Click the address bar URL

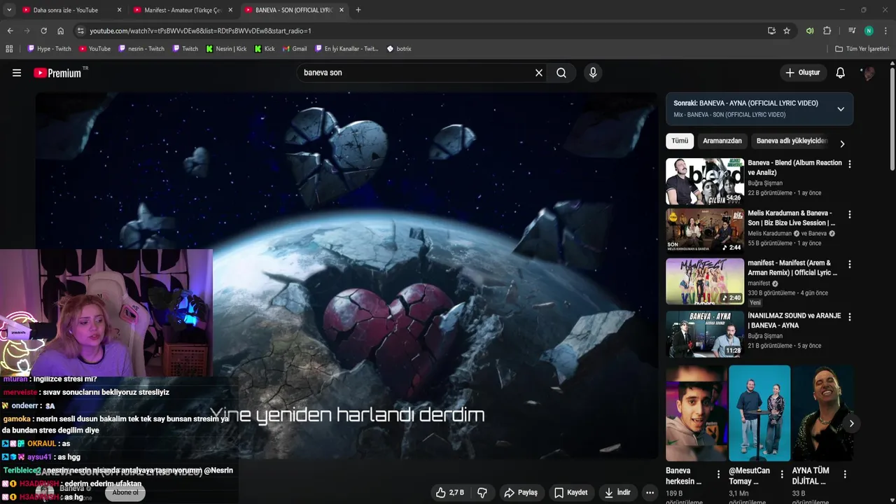tap(200, 31)
